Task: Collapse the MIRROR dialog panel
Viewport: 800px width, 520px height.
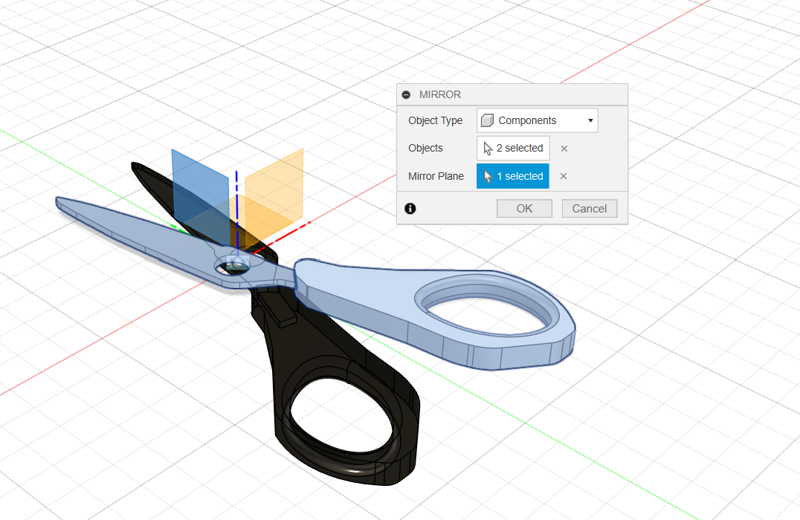Action: pos(406,95)
